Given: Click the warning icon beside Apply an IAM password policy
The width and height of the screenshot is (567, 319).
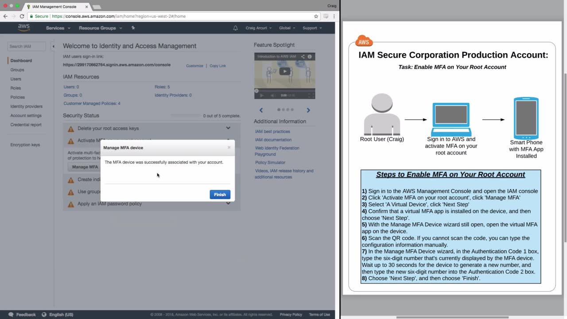Looking at the screenshot, I should (71, 204).
